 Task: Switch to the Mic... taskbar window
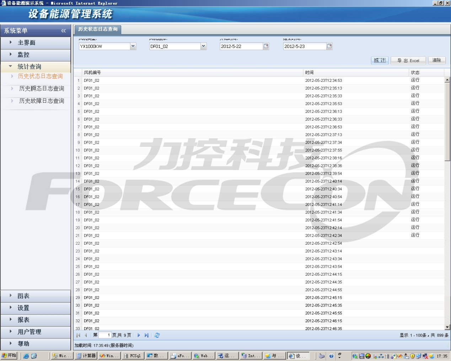(x=62, y=356)
